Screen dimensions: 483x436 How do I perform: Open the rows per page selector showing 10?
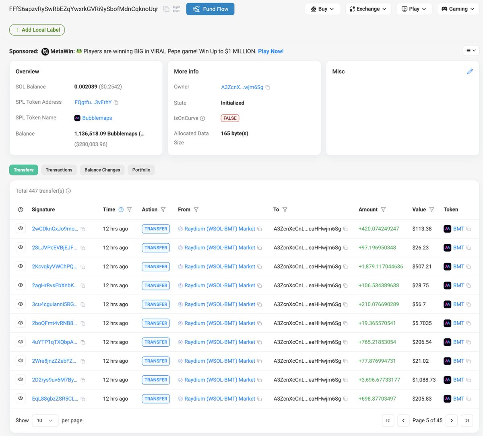[x=45, y=420]
